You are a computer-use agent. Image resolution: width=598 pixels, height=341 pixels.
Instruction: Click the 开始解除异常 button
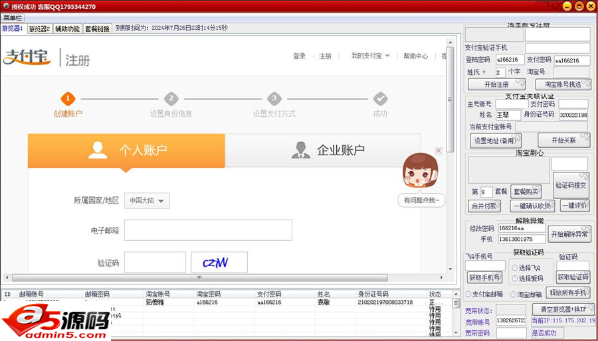coord(569,234)
